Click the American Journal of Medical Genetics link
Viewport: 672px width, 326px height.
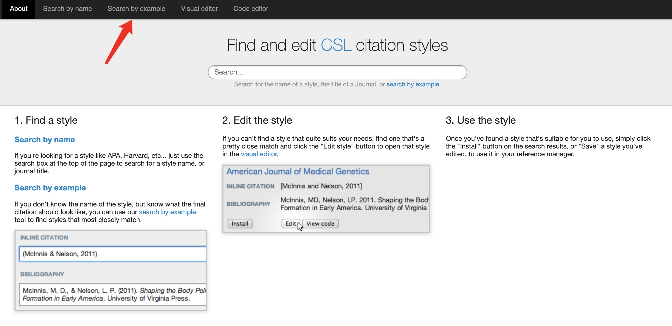click(298, 172)
